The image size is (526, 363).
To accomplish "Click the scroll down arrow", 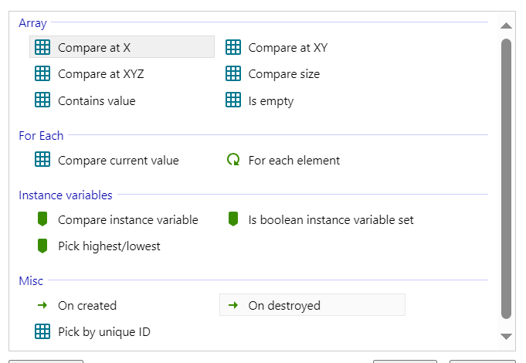I will (x=506, y=336).
